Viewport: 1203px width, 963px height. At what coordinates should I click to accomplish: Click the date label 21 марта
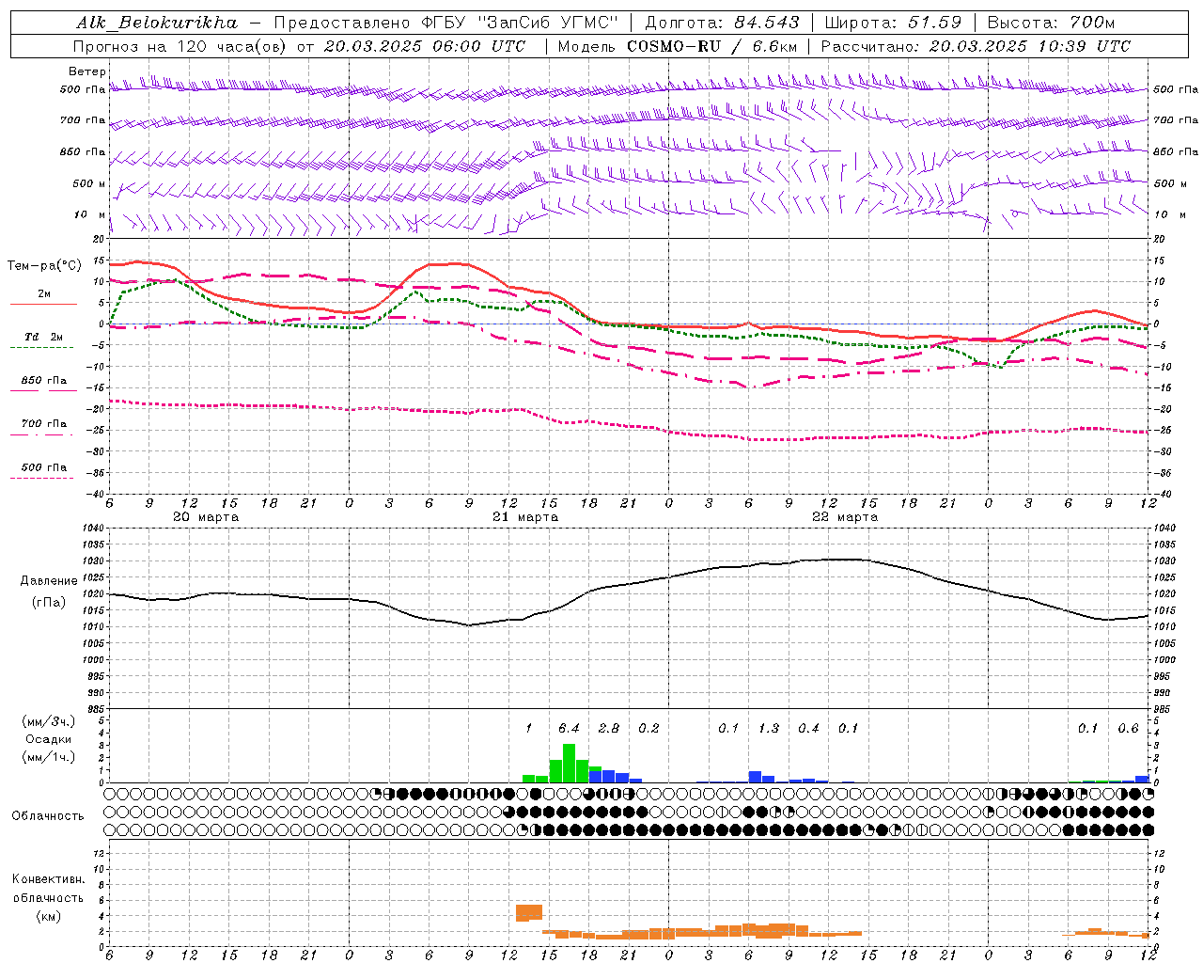point(525,517)
